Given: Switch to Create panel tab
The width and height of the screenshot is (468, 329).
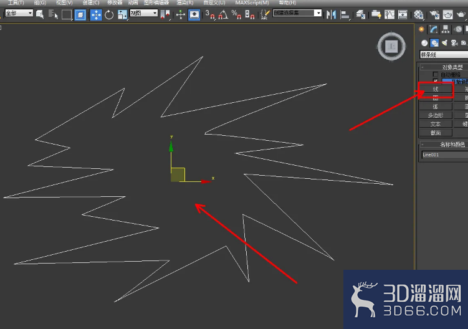Looking at the screenshot, I should pos(421,29).
